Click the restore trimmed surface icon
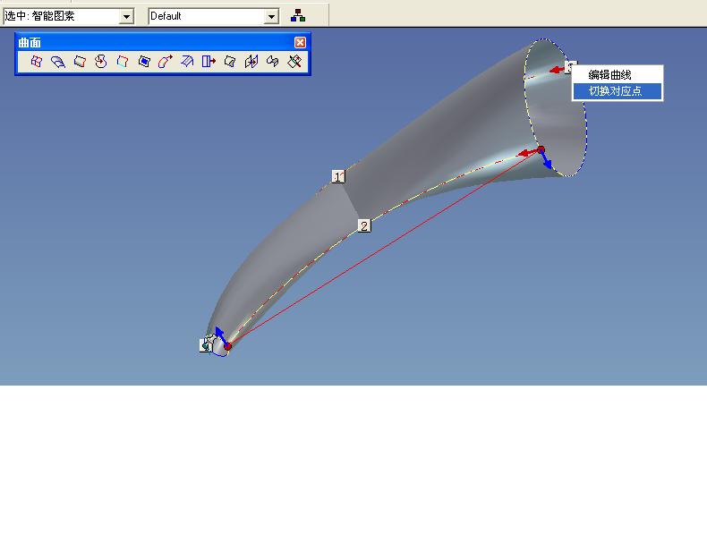This screenshot has height=543, width=707. tap(230, 62)
